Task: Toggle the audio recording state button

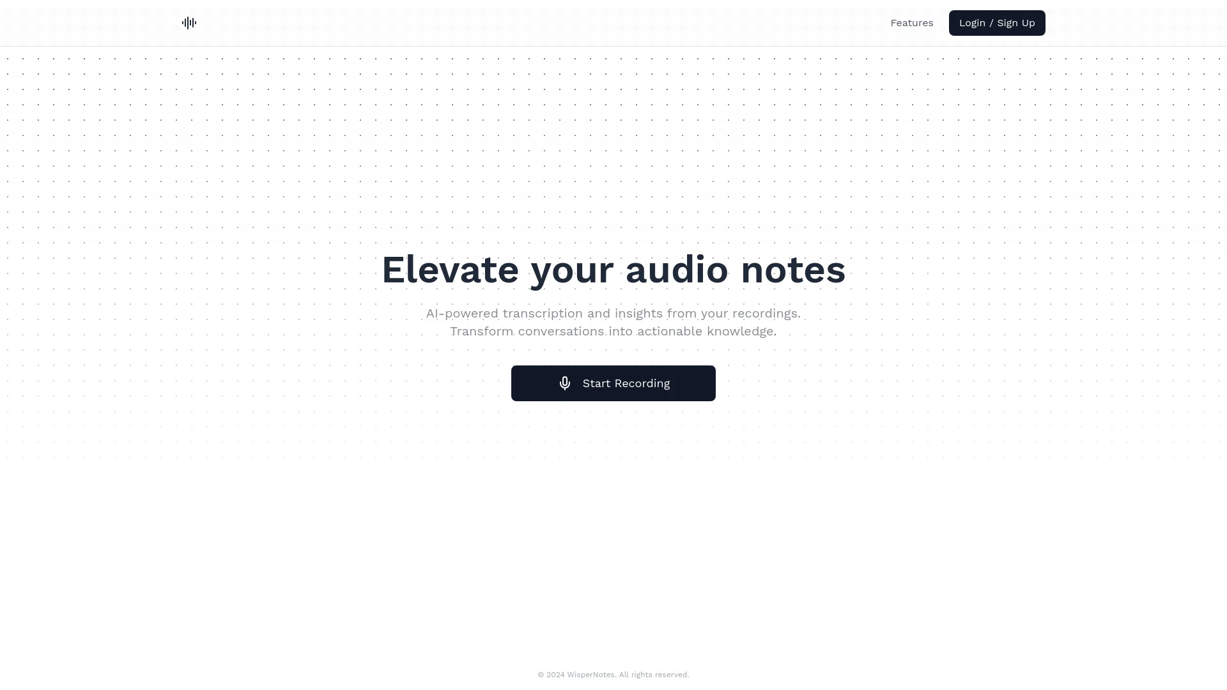Action: (613, 383)
